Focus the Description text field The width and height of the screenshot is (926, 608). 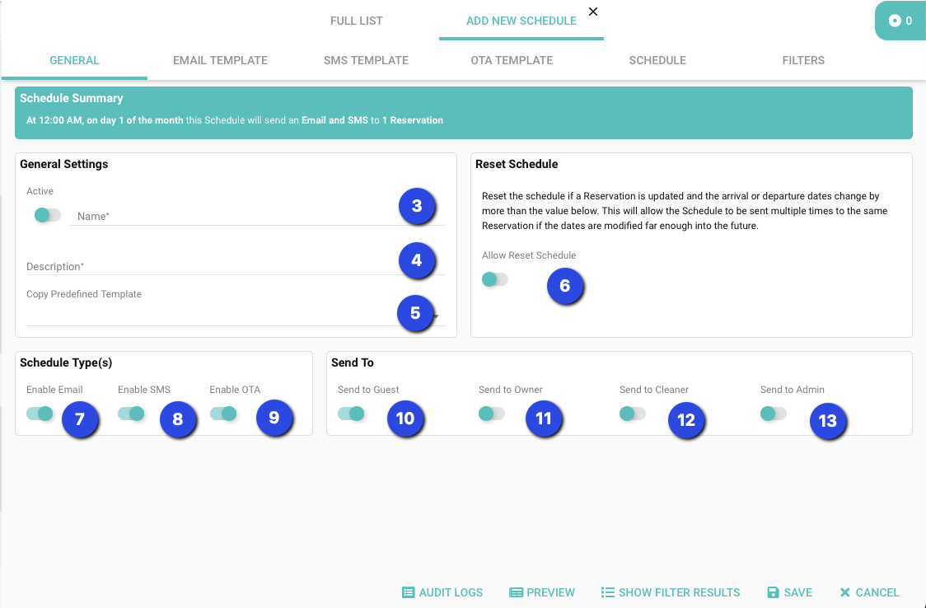tap(206, 266)
